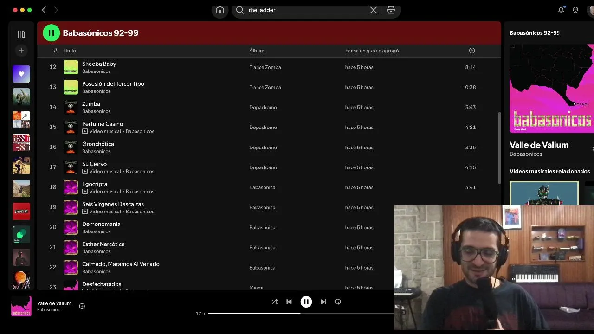594x334 pixels.
Task: Open the red album playlist in sidebar
Action: tap(21, 211)
